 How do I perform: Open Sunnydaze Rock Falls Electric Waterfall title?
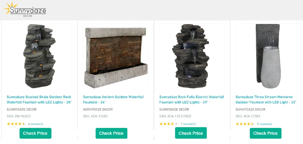click(192, 99)
